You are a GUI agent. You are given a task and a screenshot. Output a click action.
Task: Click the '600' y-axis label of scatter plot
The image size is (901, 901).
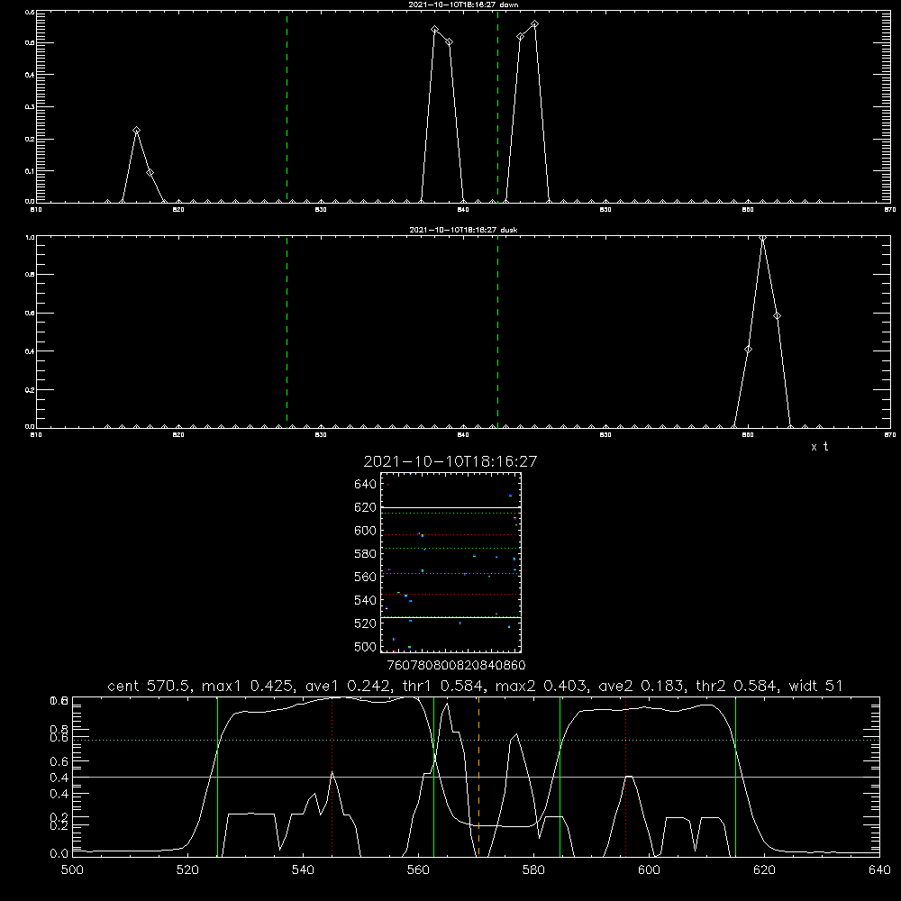(366, 531)
